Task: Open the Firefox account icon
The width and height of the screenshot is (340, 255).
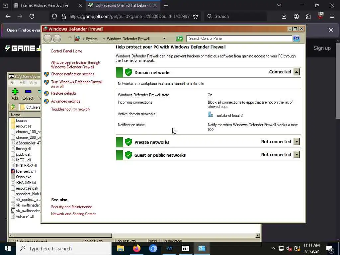Action: pos(296,16)
